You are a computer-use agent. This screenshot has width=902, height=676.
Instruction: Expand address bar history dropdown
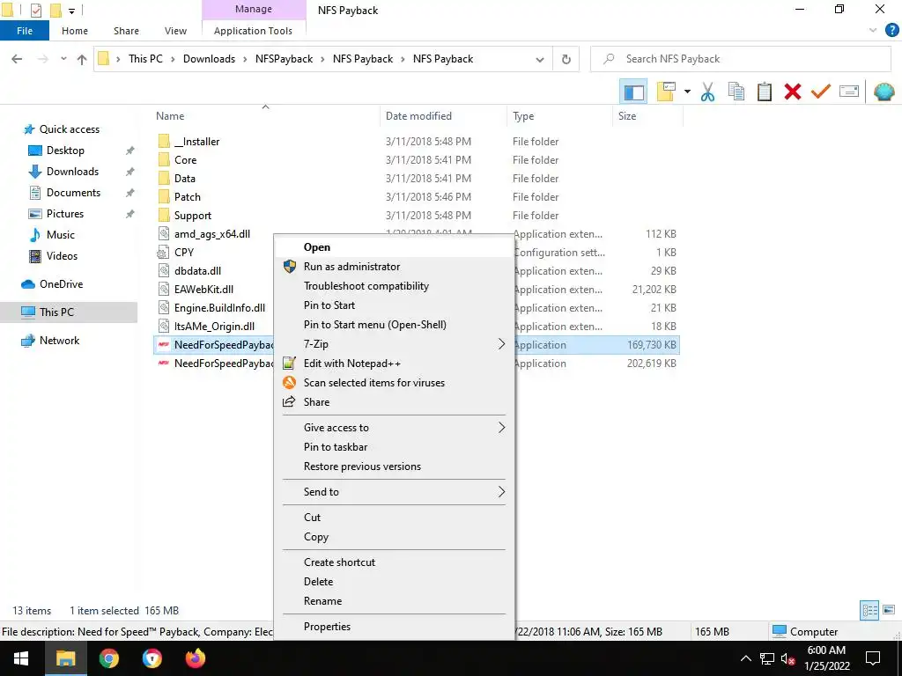point(540,59)
